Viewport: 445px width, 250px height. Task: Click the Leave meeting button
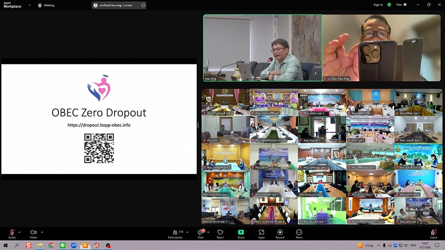[x=433, y=234]
